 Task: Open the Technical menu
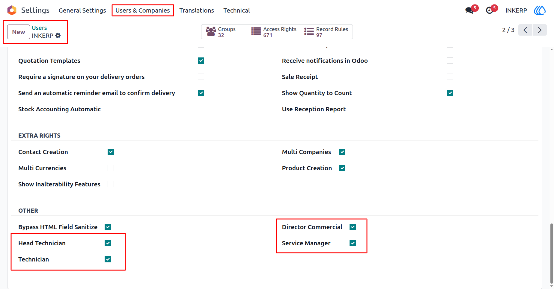point(237,10)
